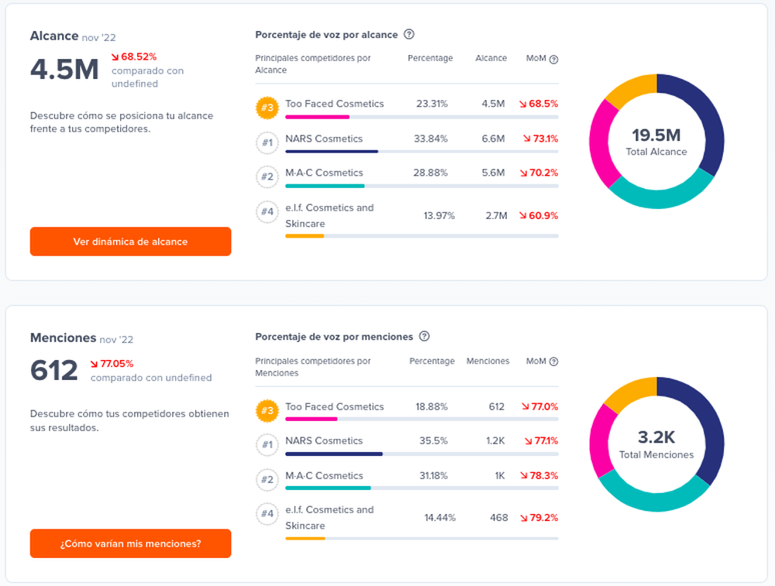Click orange segment of Total Alcance donut

(x=634, y=88)
